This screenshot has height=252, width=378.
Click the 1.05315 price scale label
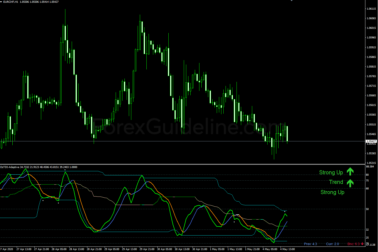click(371, 163)
